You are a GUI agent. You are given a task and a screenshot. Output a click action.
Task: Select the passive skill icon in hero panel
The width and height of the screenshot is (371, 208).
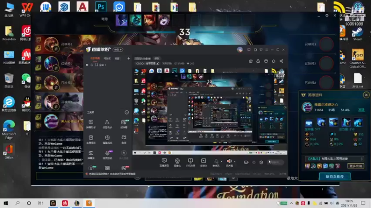coord(308,122)
